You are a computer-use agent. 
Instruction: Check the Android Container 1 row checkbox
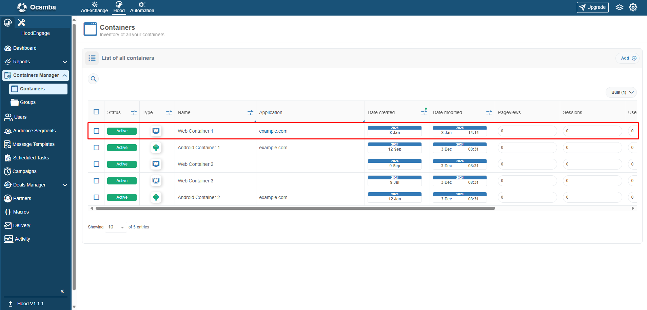96,148
